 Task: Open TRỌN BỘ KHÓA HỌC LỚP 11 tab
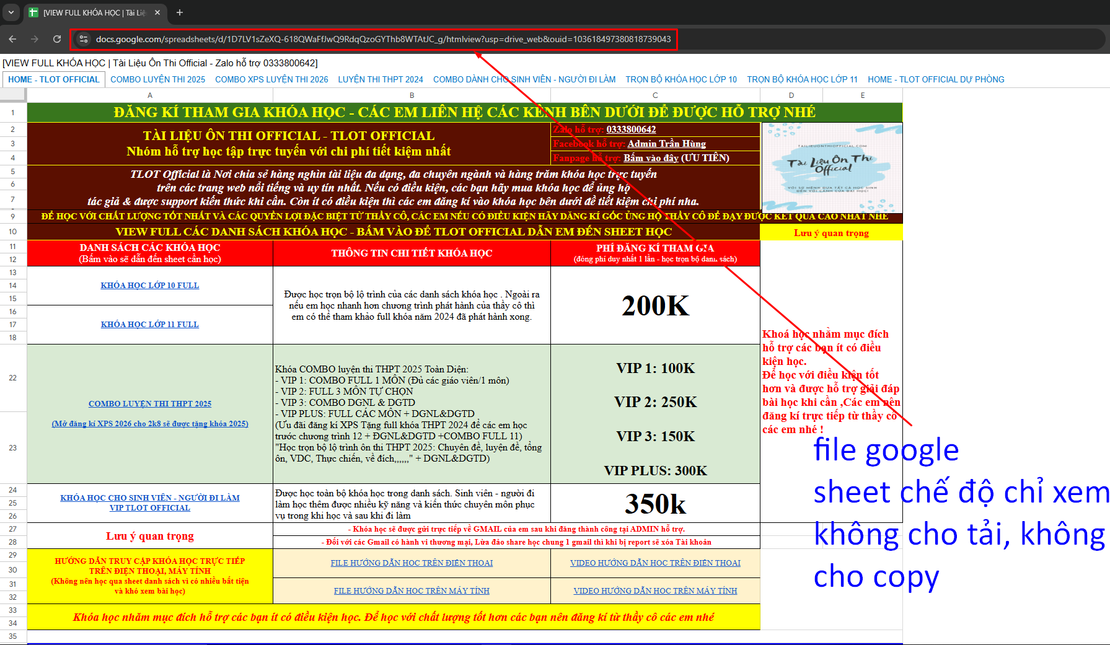802,79
